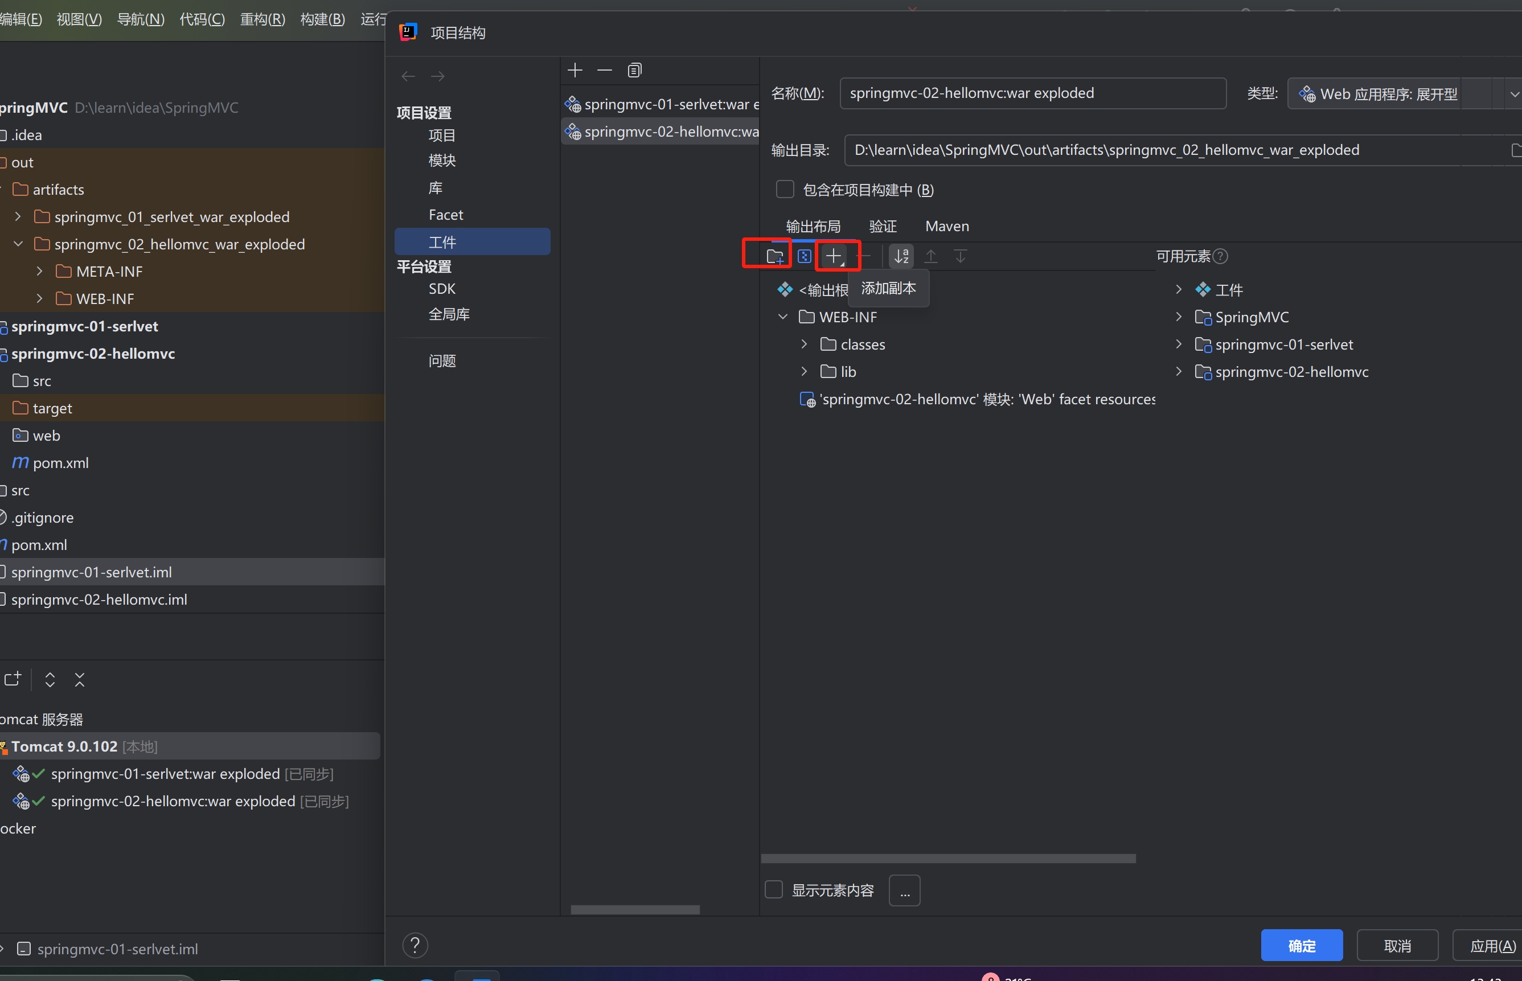Click the add artifact plus icon
The height and width of the screenshot is (981, 1522).
(x=575, y=70)
